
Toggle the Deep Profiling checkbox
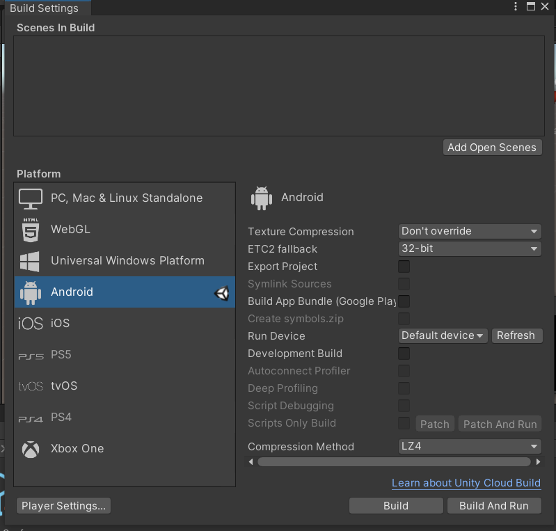404,388
